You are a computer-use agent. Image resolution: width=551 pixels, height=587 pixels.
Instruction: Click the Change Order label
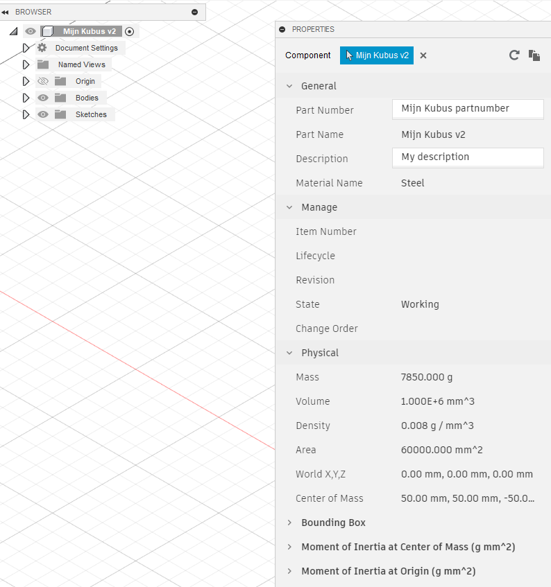coord(326,328)
